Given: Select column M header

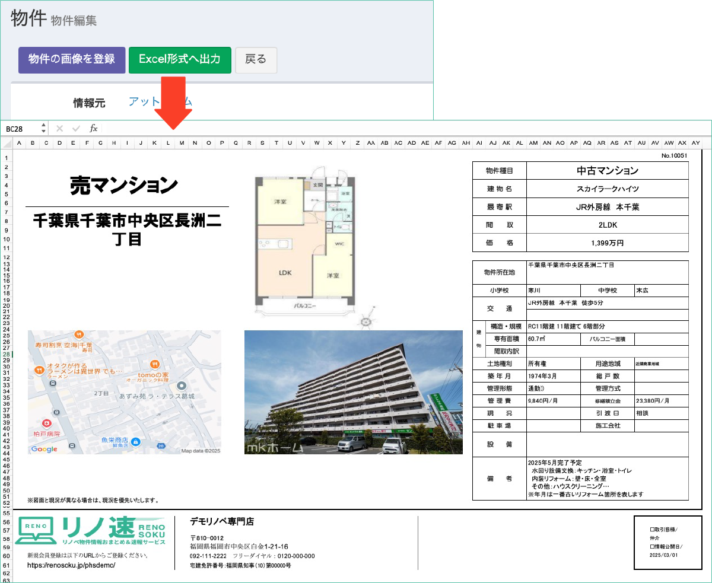Looking at the screenshot, I should [x=181, y=143].
